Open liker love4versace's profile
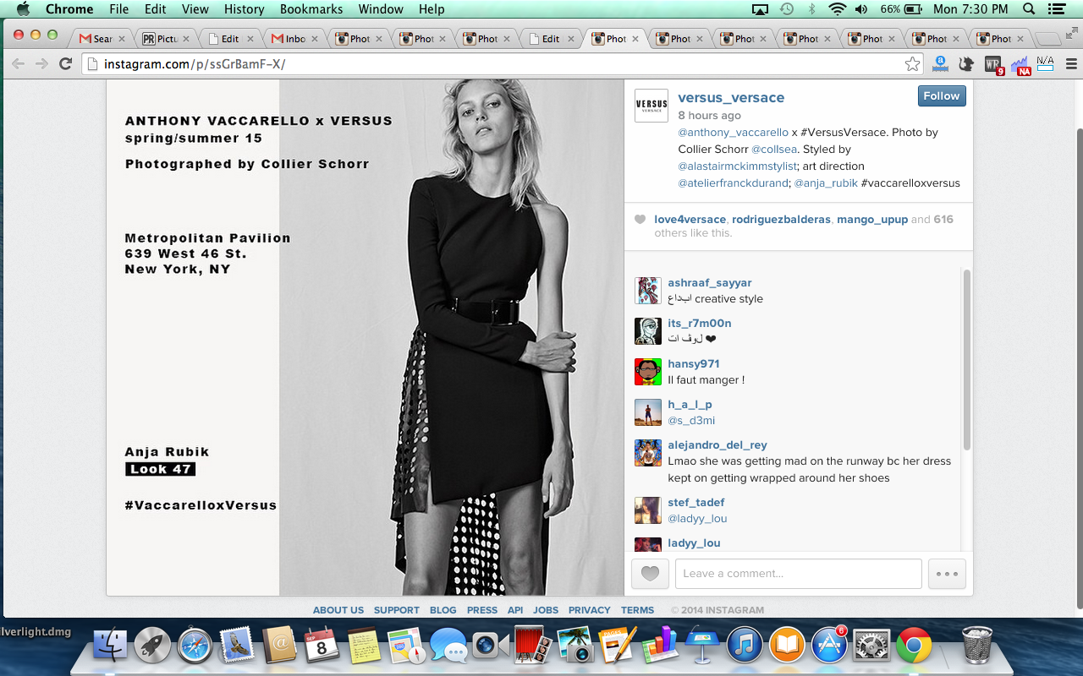This screenshot has width=1083, height=676. click(x=690, y=220)
